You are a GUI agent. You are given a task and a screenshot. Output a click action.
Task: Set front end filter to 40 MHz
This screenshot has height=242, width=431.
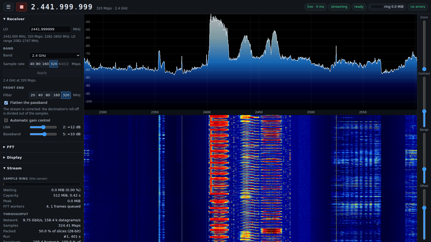point(40,95)
